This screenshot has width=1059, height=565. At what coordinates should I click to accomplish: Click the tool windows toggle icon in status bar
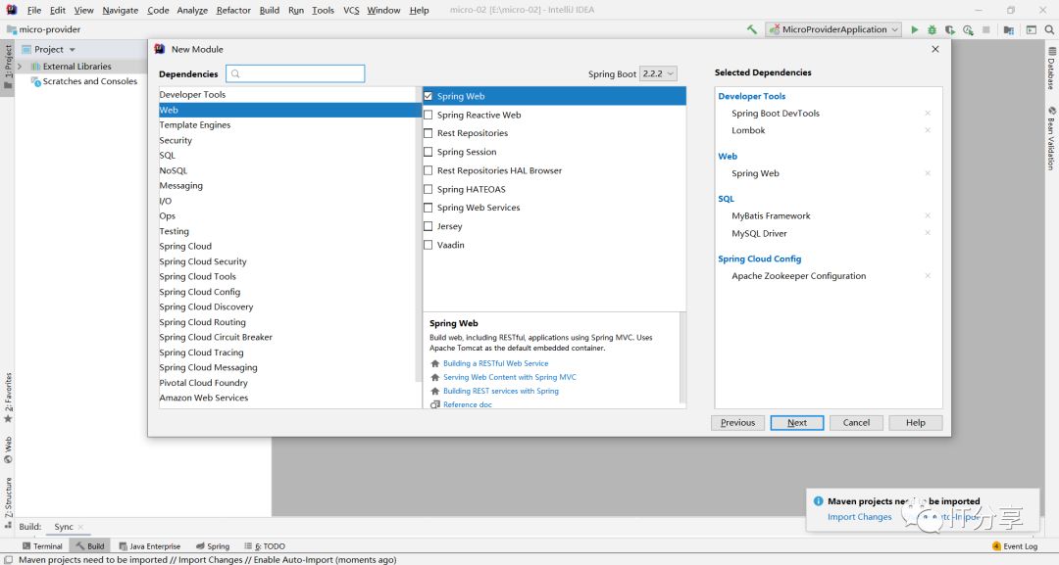coord(8,559)
